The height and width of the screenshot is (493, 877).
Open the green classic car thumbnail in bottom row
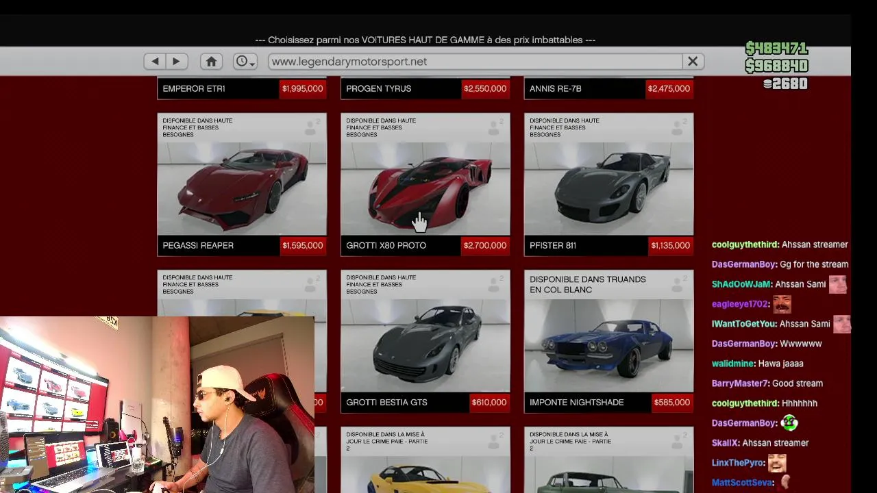click(x=608, y=474)
